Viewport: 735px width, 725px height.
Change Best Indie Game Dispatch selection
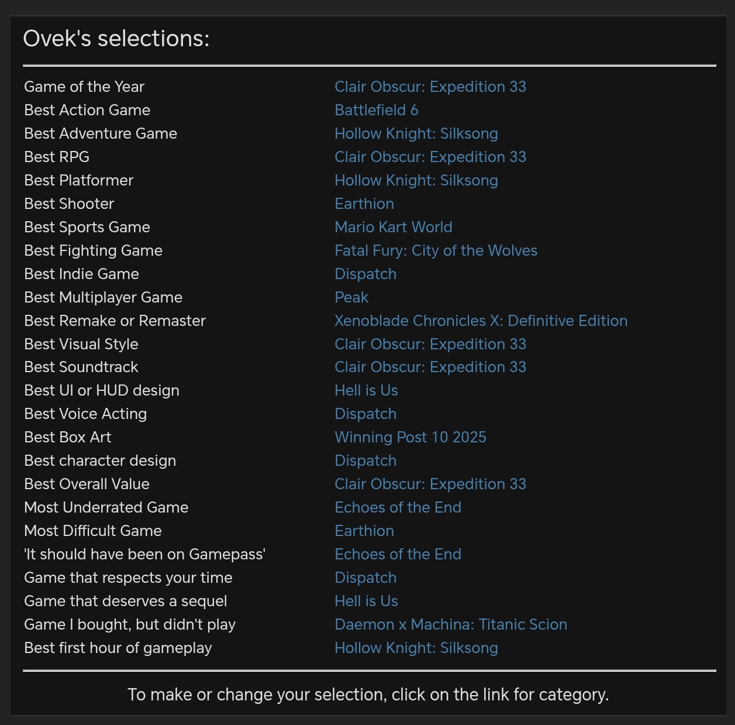[x=365, y=274]
